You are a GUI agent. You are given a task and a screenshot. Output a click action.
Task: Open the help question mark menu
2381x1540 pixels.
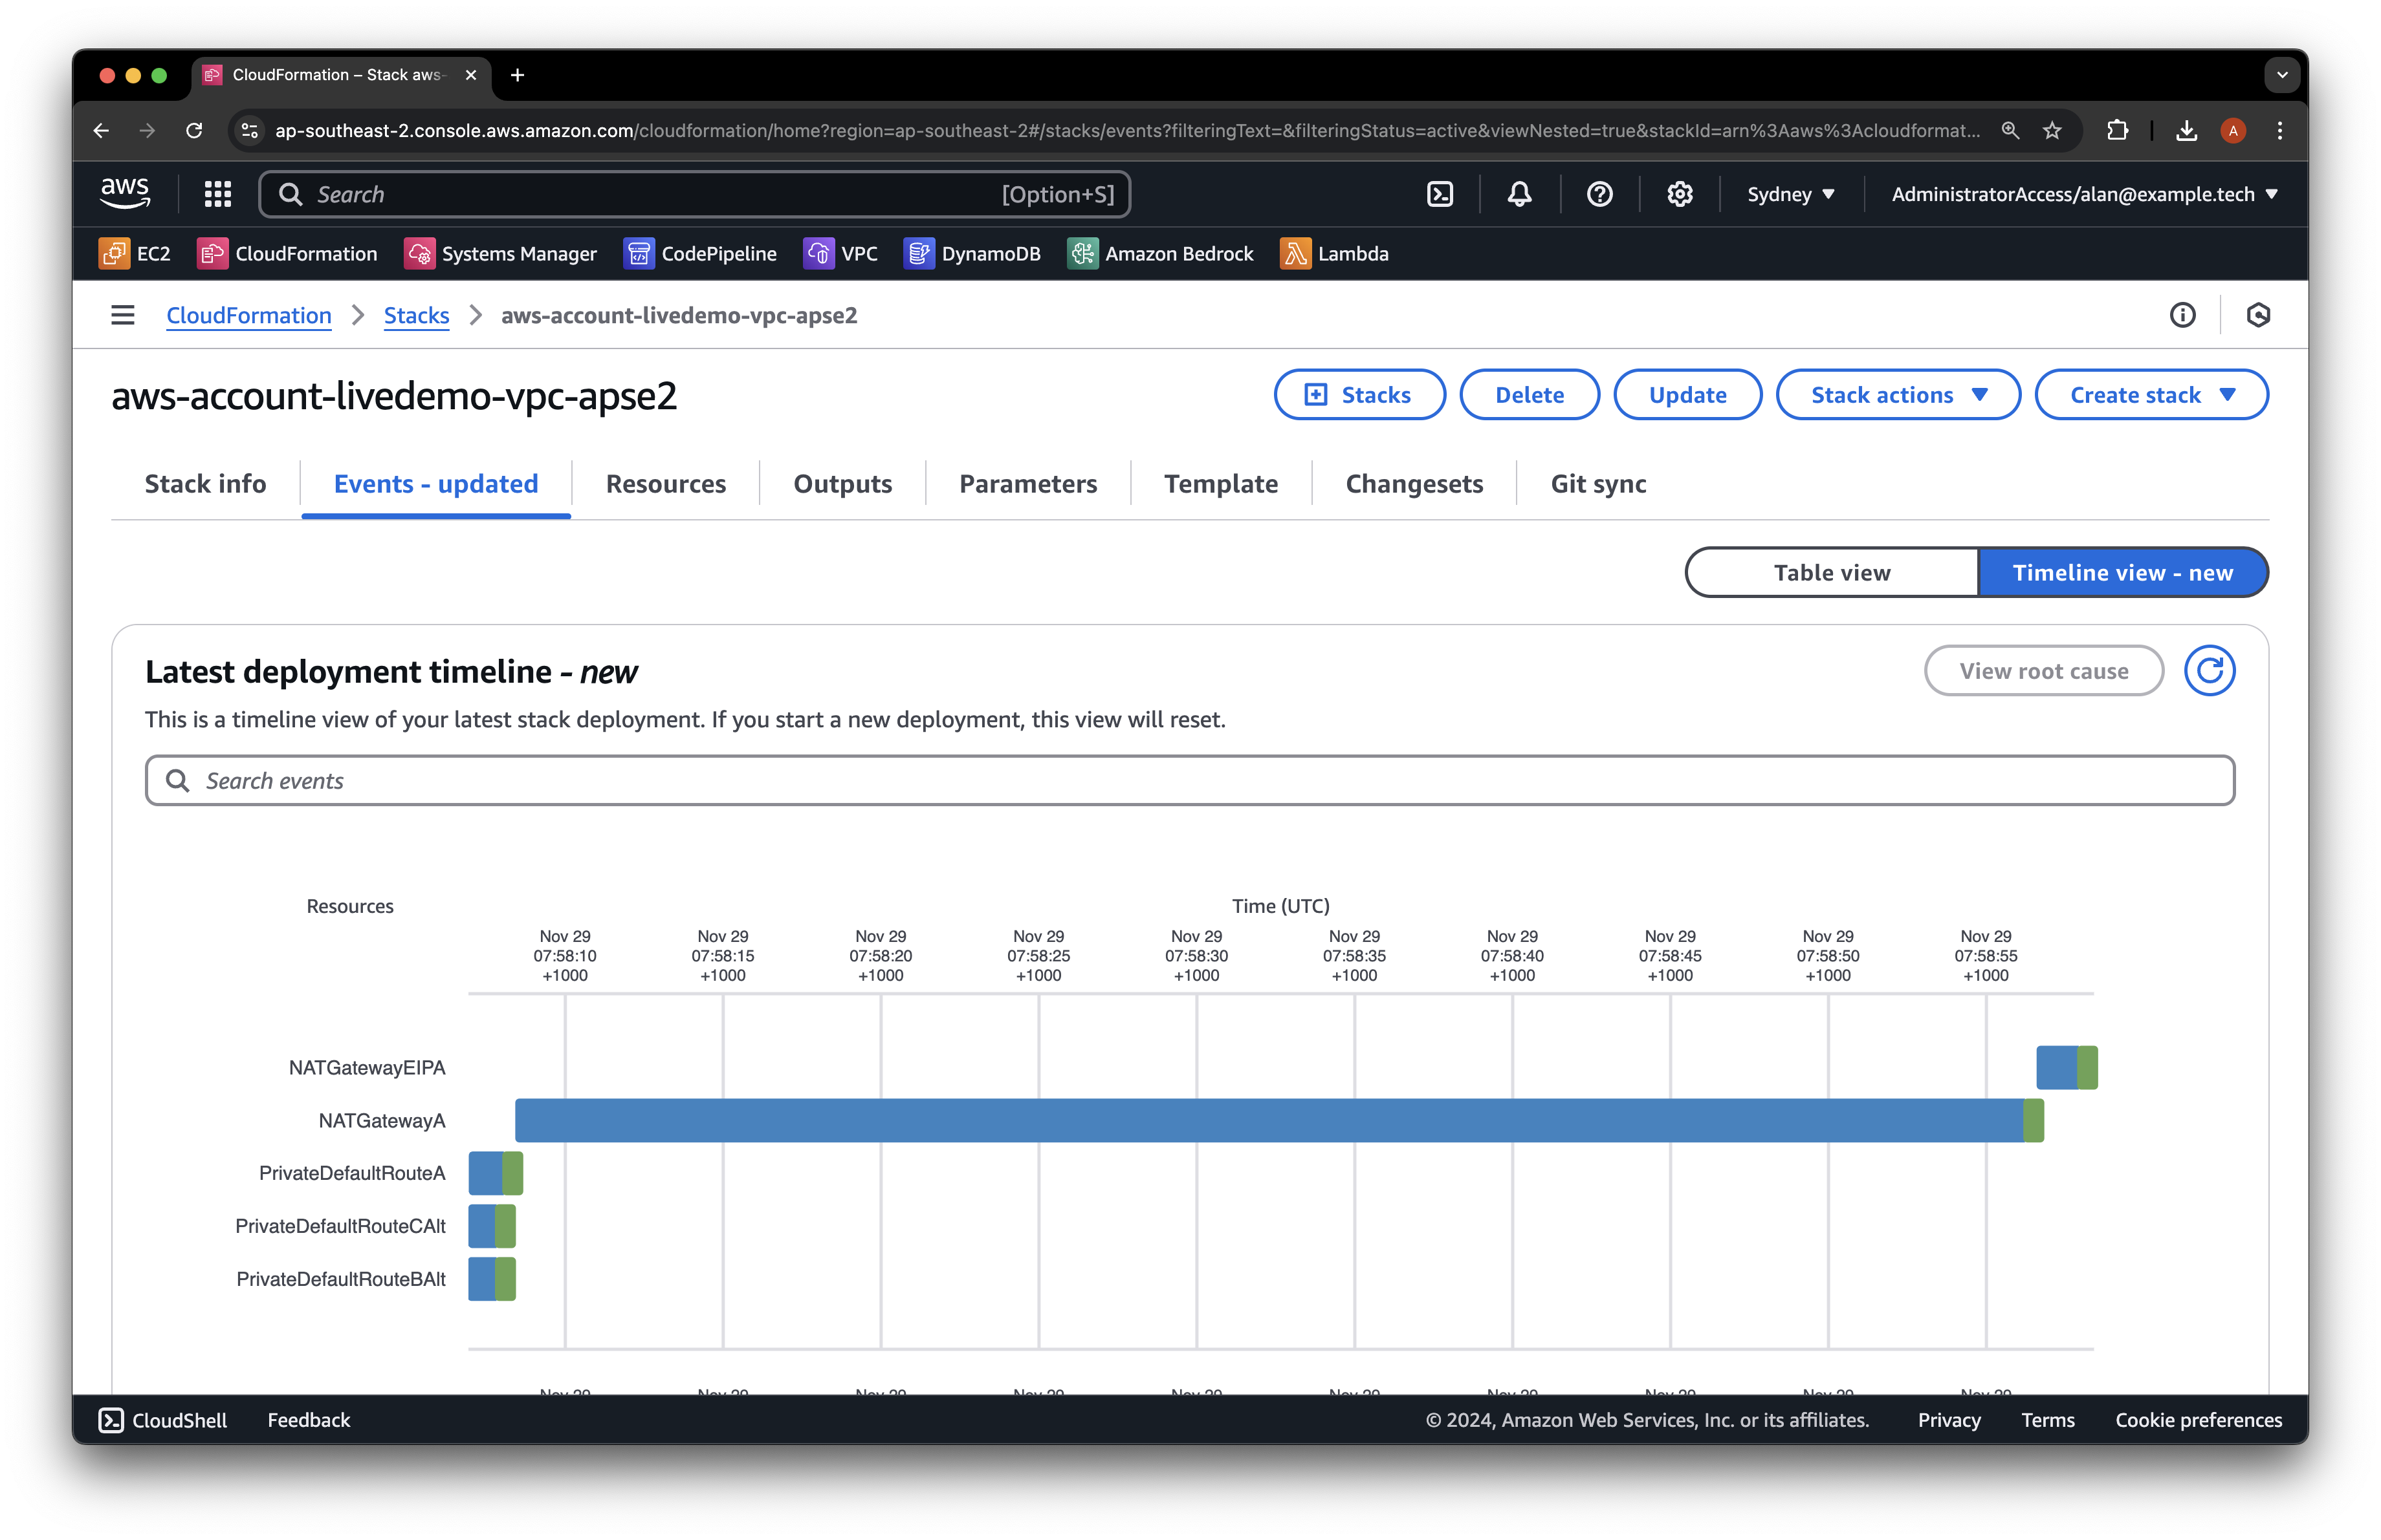1599,194
